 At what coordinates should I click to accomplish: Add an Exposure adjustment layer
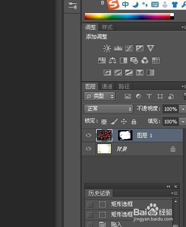140,48
